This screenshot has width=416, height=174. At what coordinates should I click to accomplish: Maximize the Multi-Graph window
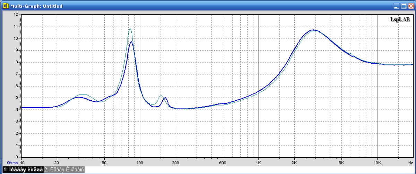404,6
